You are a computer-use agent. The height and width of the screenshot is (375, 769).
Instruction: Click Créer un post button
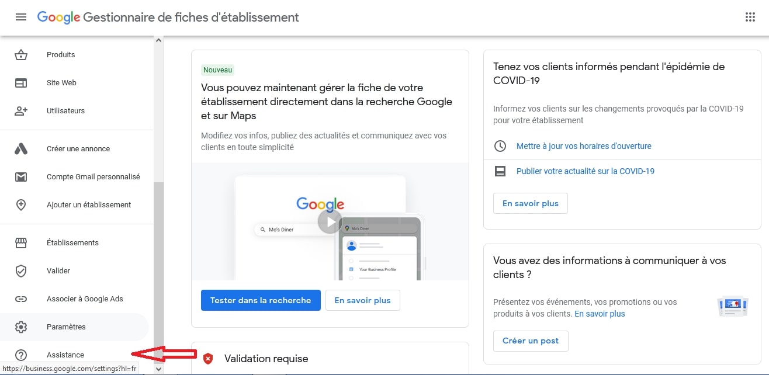[531, 341]
